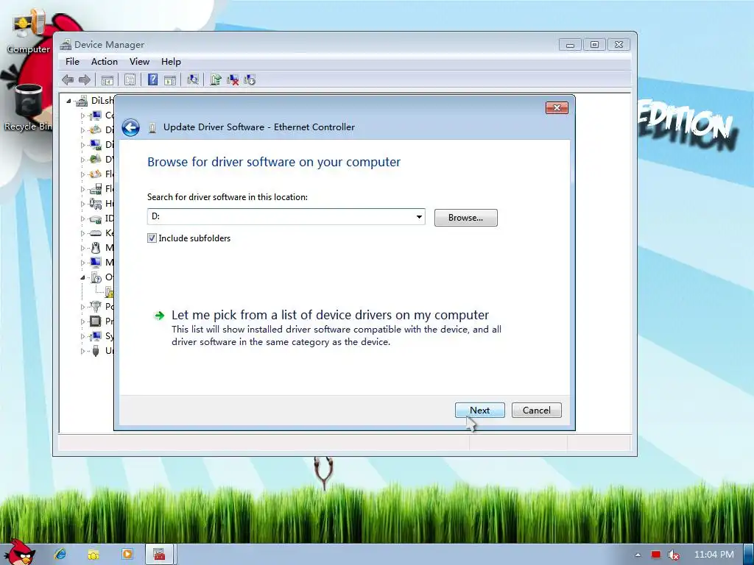Click Show desktop strip at taskbar end
This screenshot has height=565, width=754.
(749, 555)
